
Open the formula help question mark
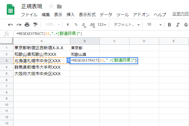point(68,61)
